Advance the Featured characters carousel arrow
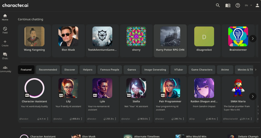The height and width of the screenshot is (138, 261). tap(253, 96)
